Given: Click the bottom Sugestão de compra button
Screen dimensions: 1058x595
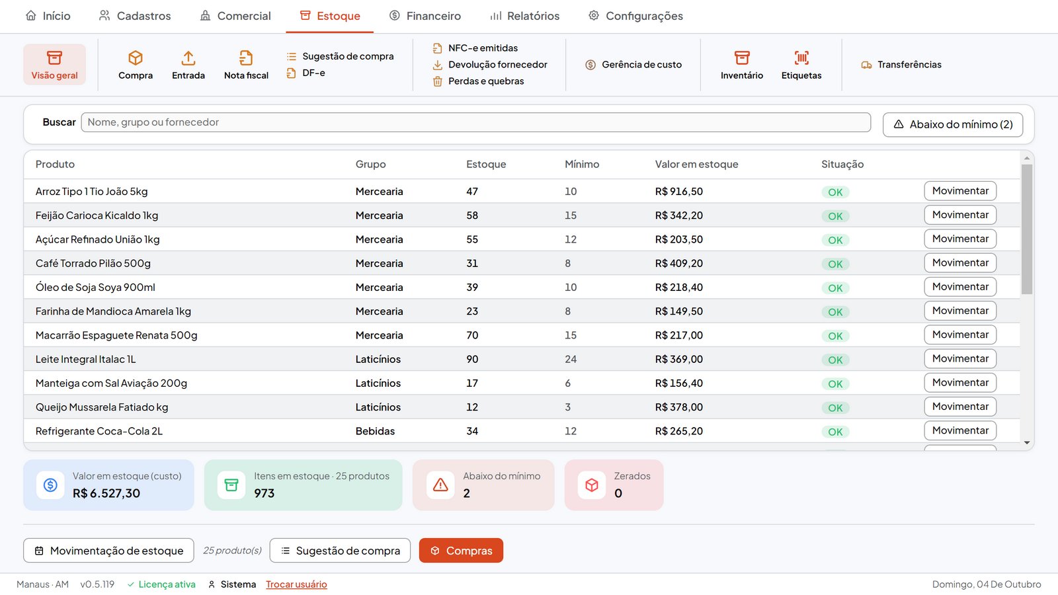Looking at the screenshot, I should tap(340, 551).
